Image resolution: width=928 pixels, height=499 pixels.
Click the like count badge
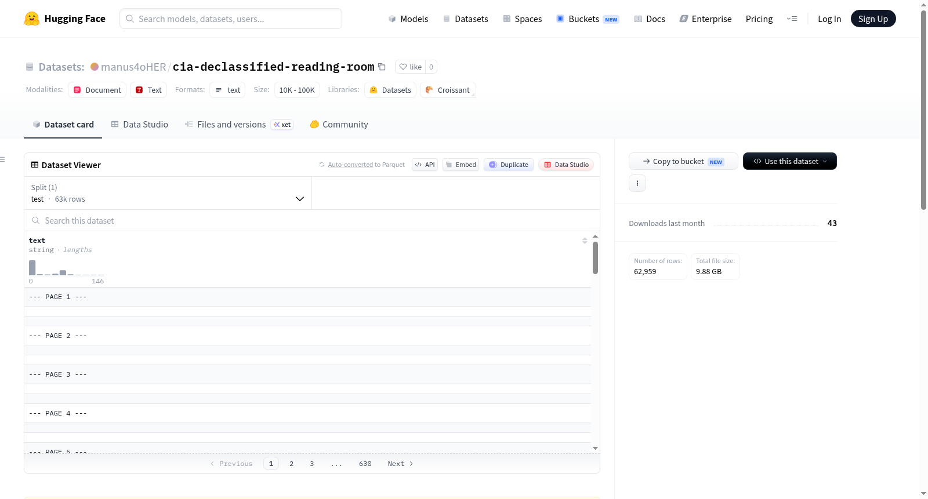[x=431, y=67]
